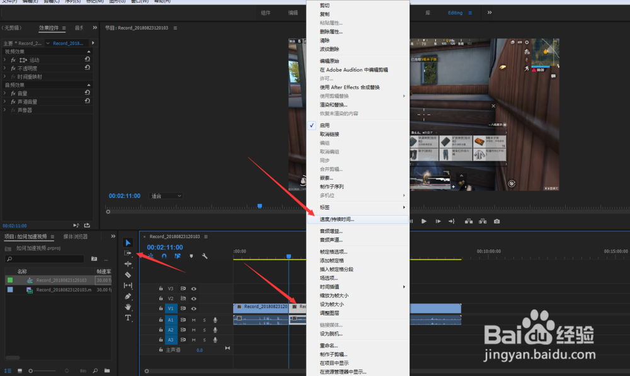This screenshot has height=376, width=630.
Task: Open timeline display settings wrench
Action: point(205,256)
